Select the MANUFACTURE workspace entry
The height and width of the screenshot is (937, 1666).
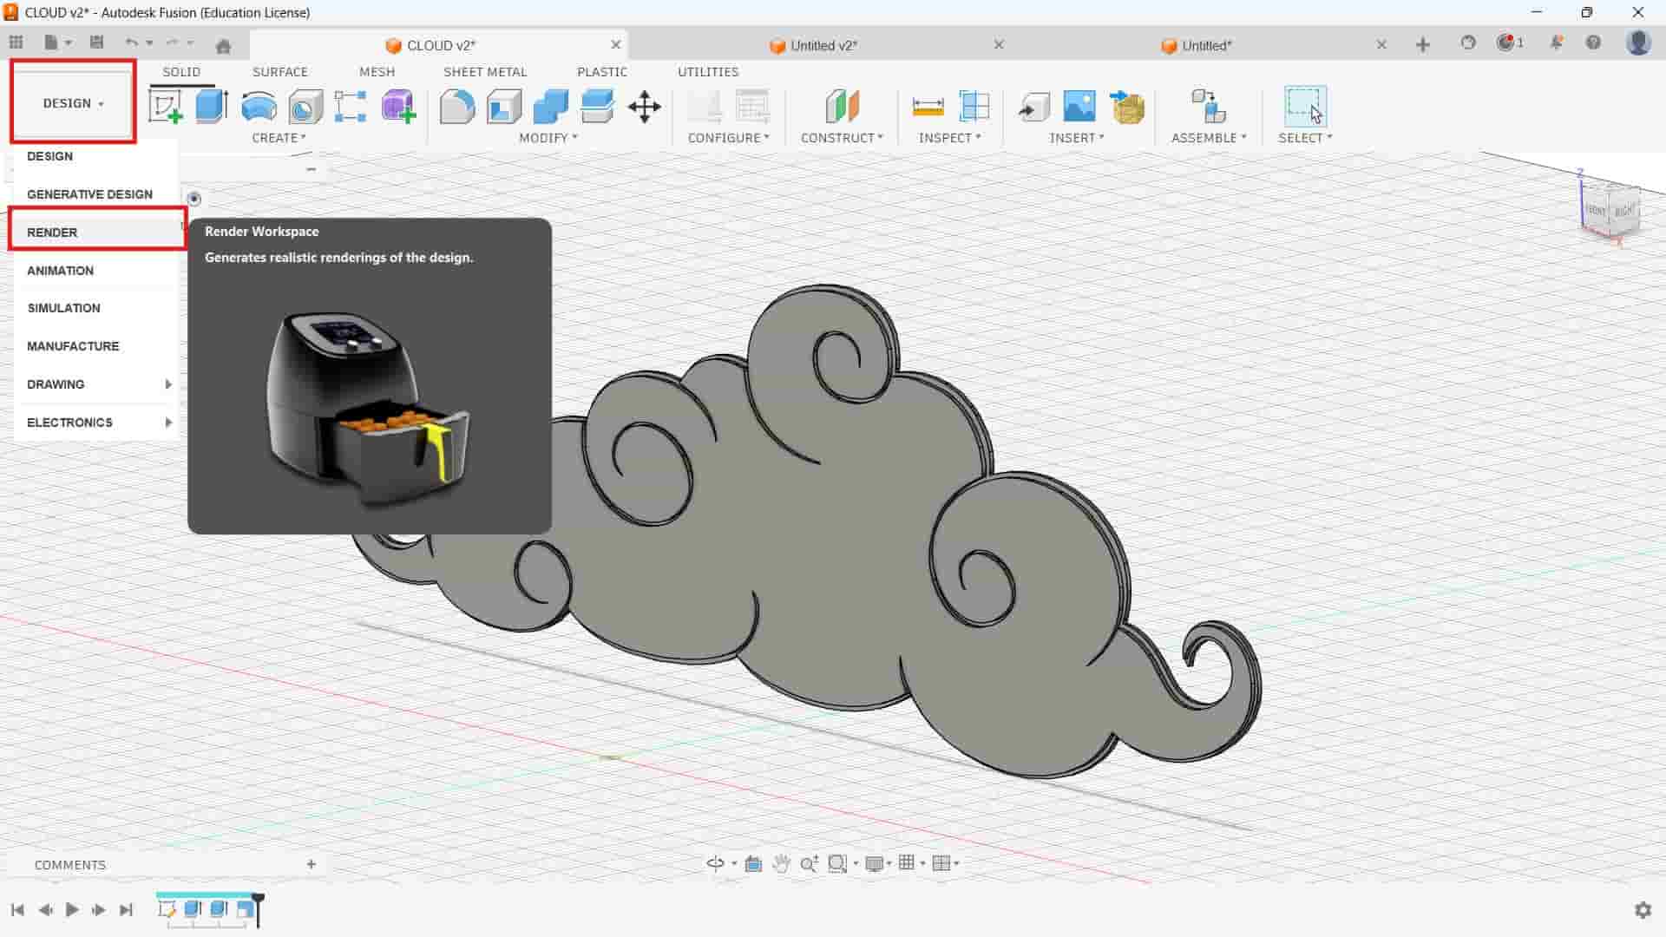tap(73, 346)
